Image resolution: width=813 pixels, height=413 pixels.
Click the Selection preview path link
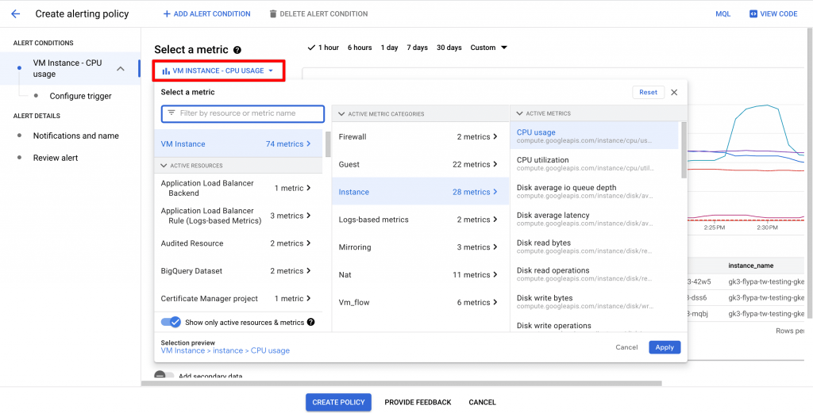point(225,351)
